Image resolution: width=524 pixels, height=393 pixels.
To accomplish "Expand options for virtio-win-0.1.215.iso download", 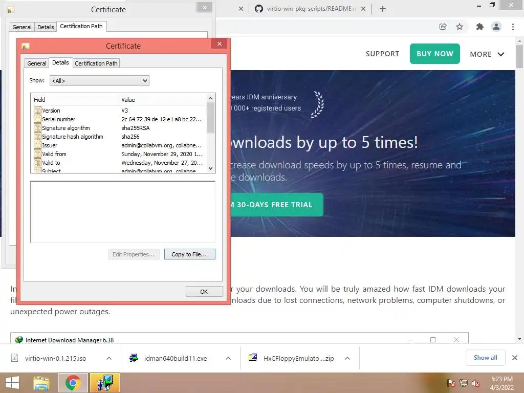I will (109, 358).
